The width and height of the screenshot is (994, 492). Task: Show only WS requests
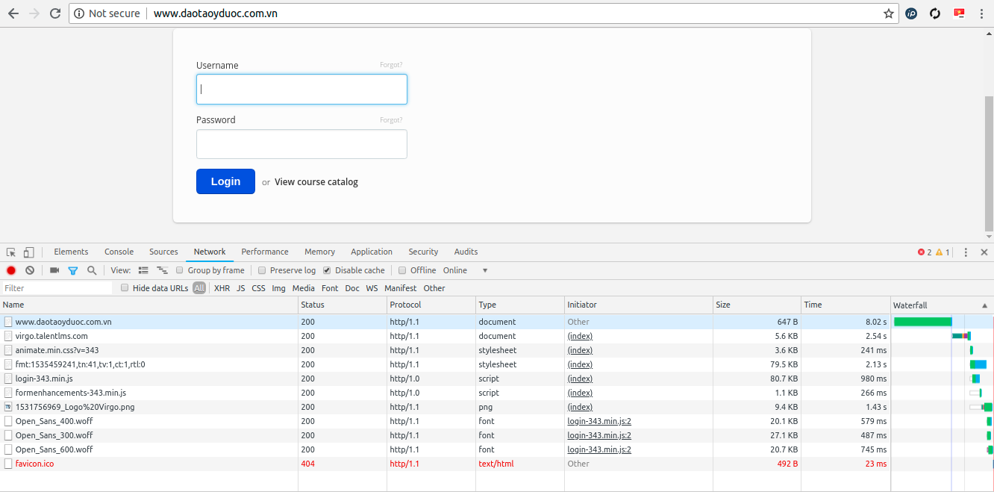point(372,288)
